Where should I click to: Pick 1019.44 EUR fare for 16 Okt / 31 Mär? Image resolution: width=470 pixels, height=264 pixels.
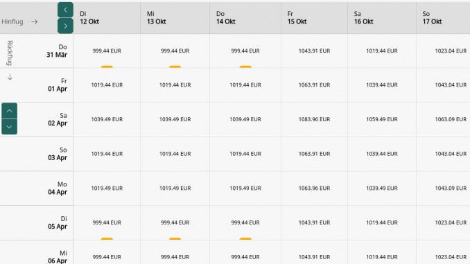point(382,51)
